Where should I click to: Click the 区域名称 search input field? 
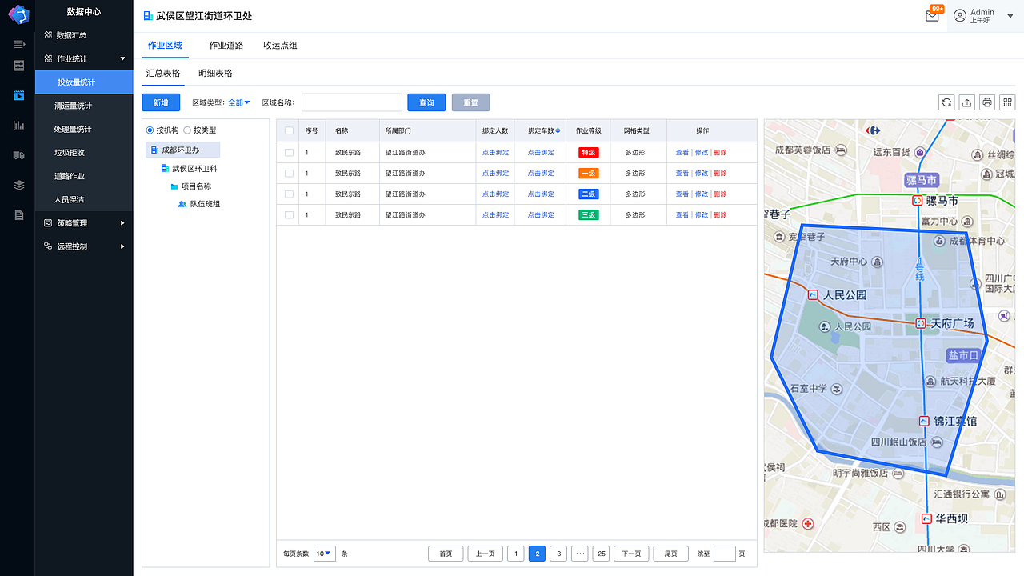tap(352, 102)
